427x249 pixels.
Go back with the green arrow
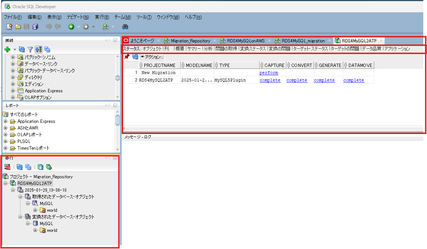(x=71, y=26)
